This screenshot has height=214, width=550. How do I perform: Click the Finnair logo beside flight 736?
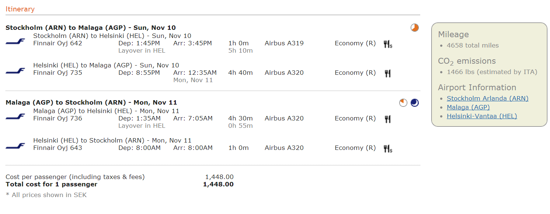point(15,117)
